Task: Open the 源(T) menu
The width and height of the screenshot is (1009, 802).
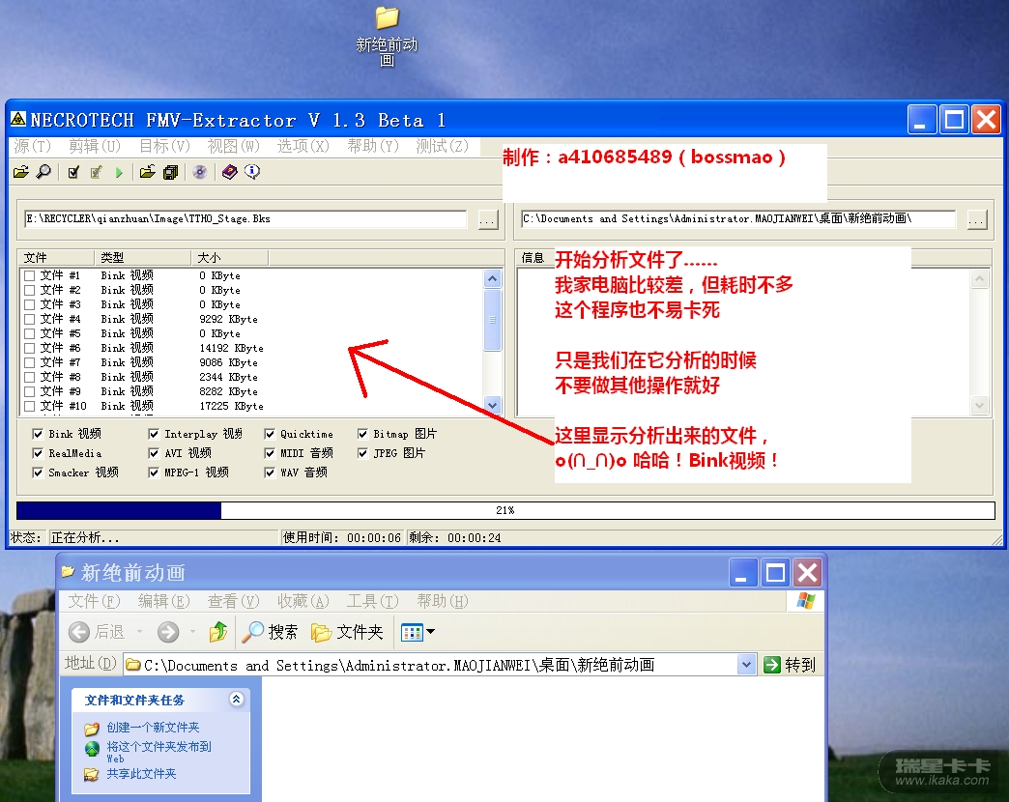Action: [32, 147]
